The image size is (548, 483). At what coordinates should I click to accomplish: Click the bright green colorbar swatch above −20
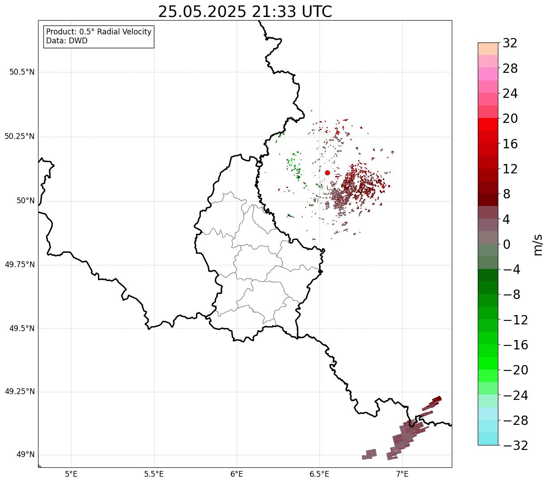488,363
